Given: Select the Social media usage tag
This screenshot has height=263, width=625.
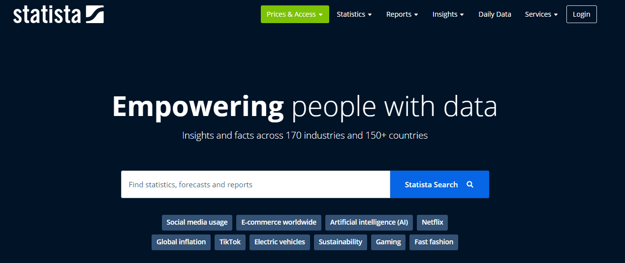Looking at the screenshot, I should click(x=197, y=222).
